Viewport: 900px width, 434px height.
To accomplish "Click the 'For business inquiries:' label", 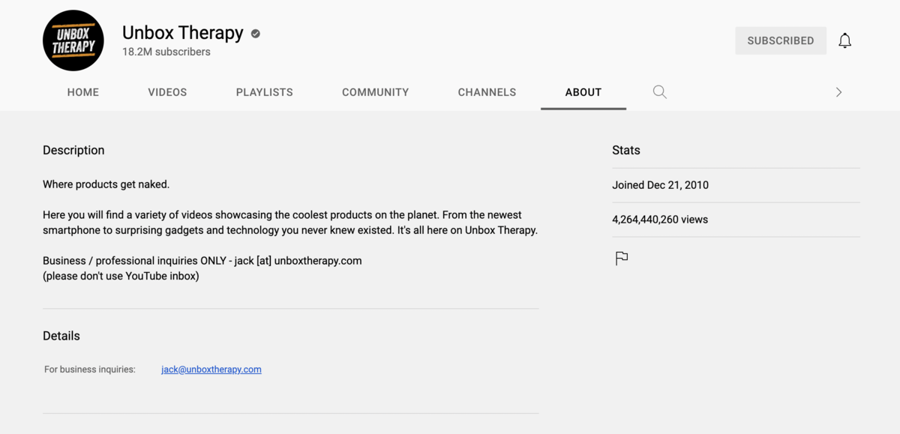I will point(90,370).
